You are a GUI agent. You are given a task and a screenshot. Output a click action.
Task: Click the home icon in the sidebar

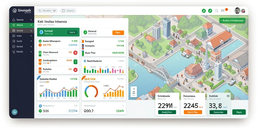pyautogui.click(x=14, y=20)
